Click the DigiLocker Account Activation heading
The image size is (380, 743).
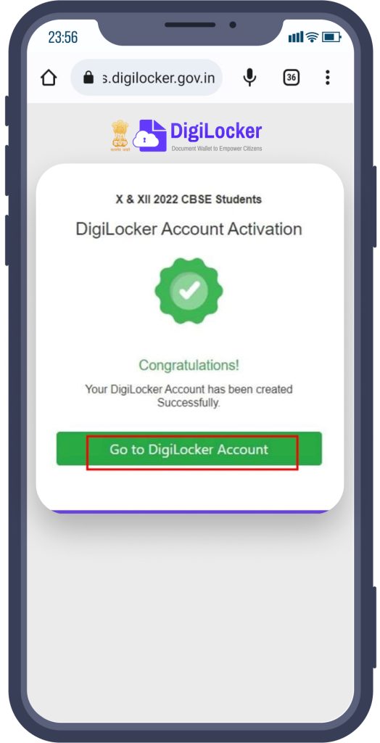(189, 229)
